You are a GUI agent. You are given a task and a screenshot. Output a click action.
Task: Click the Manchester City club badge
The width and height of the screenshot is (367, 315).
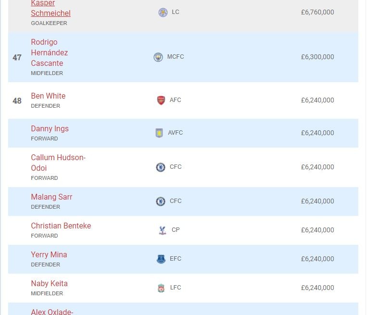[x=158, y=57]
